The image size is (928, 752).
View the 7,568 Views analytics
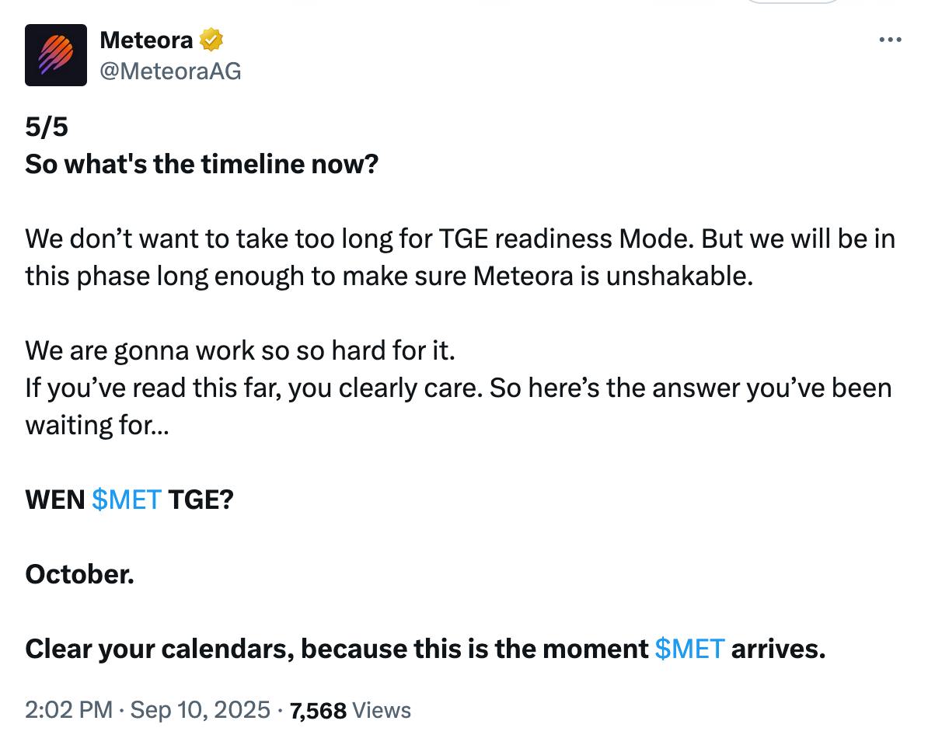pos(350,710)
